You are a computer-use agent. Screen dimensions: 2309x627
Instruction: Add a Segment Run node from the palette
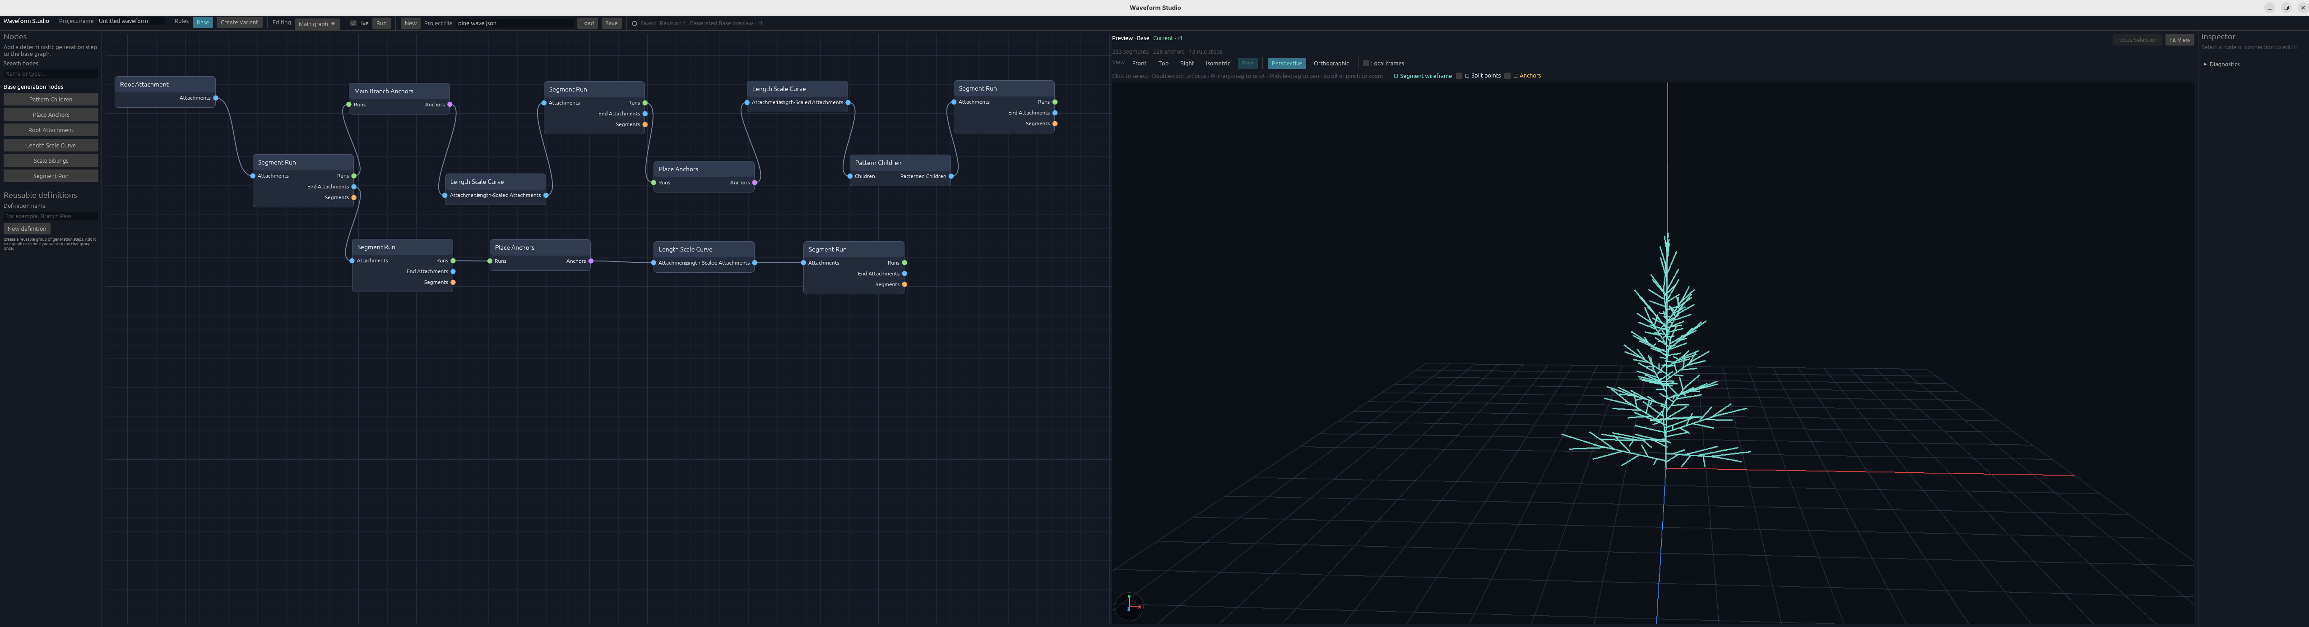[51, 175]
